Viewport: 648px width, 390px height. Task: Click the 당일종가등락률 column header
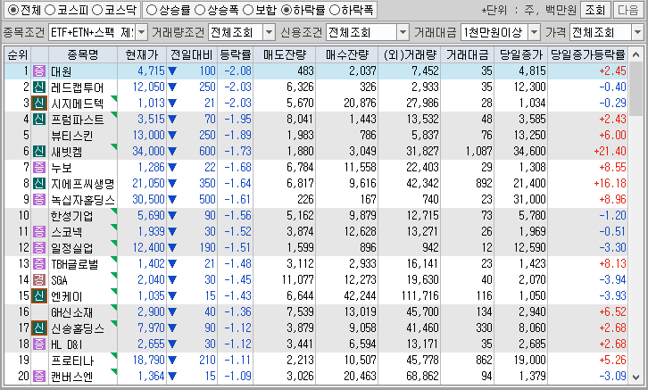point(587,54)
